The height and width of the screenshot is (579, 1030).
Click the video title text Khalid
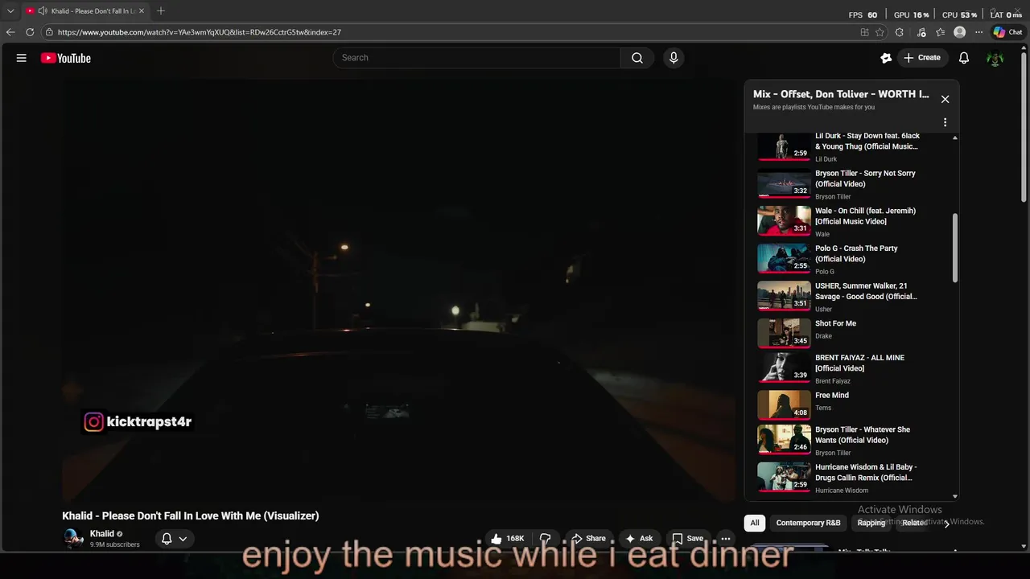(191, 516)
